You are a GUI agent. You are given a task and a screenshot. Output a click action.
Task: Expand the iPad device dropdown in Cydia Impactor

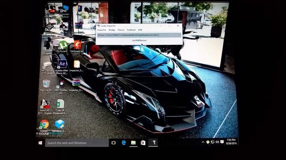coord(139,35)
